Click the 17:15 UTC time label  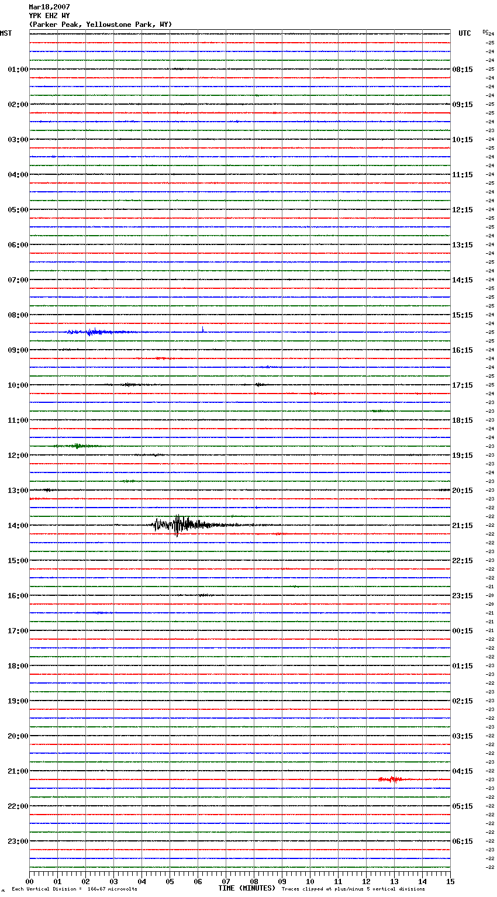point(463,385)
